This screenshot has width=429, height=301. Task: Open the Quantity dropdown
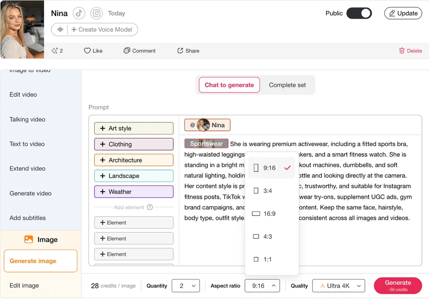[186, 286]
